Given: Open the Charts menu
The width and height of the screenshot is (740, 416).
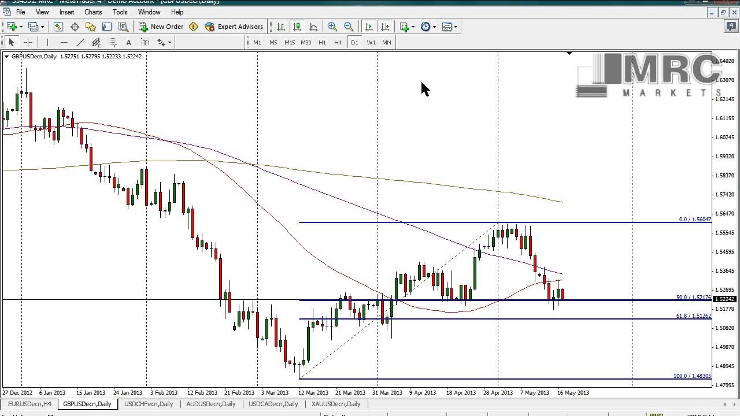Looking at the screenshot, I should (93, 12).
